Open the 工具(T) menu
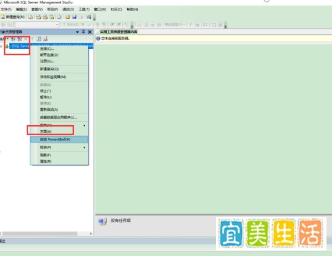The height and width of the screenshot is (256, 332). click(x=84, y=9)
